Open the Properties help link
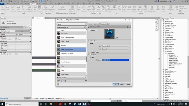 (x=4, y=98)
